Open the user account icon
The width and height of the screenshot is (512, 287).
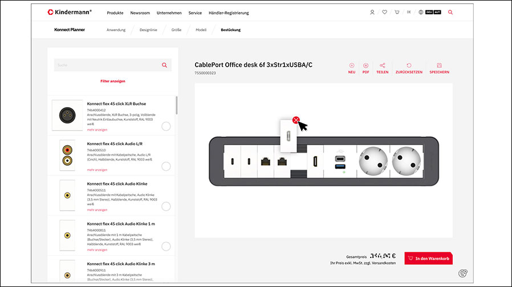[372, 13]
